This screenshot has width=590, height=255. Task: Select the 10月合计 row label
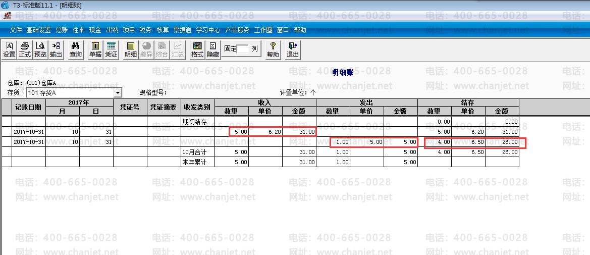pos(197,152)
